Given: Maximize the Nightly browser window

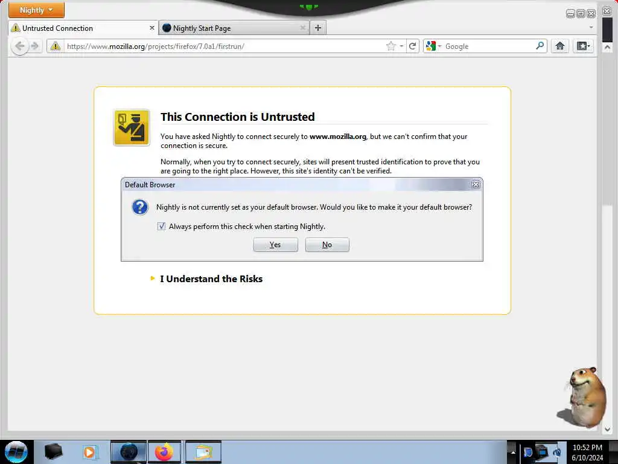Looking at the screenshot, I should pyautogui.click(x=581, y=14).
